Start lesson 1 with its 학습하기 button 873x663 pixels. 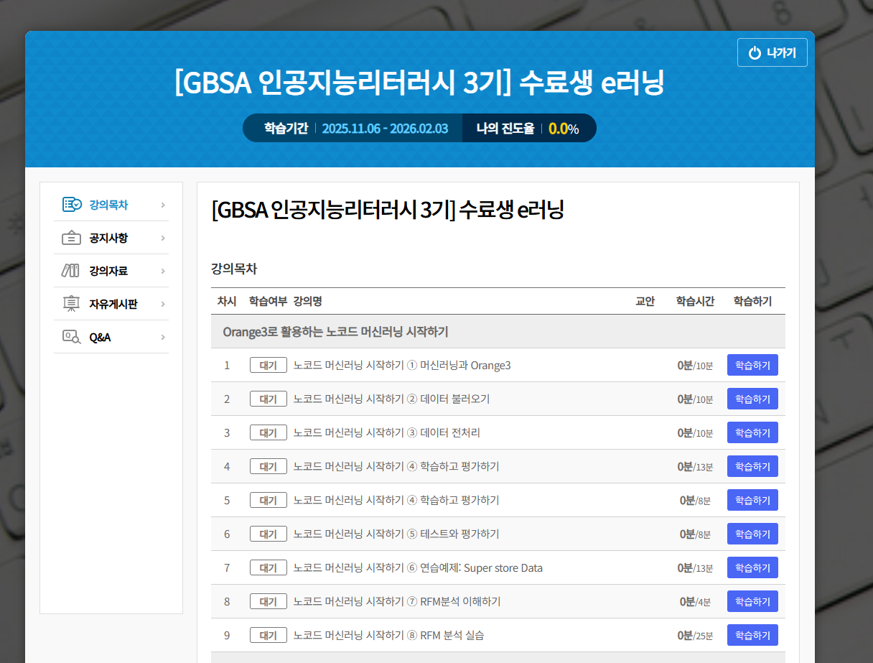[752, 365]
